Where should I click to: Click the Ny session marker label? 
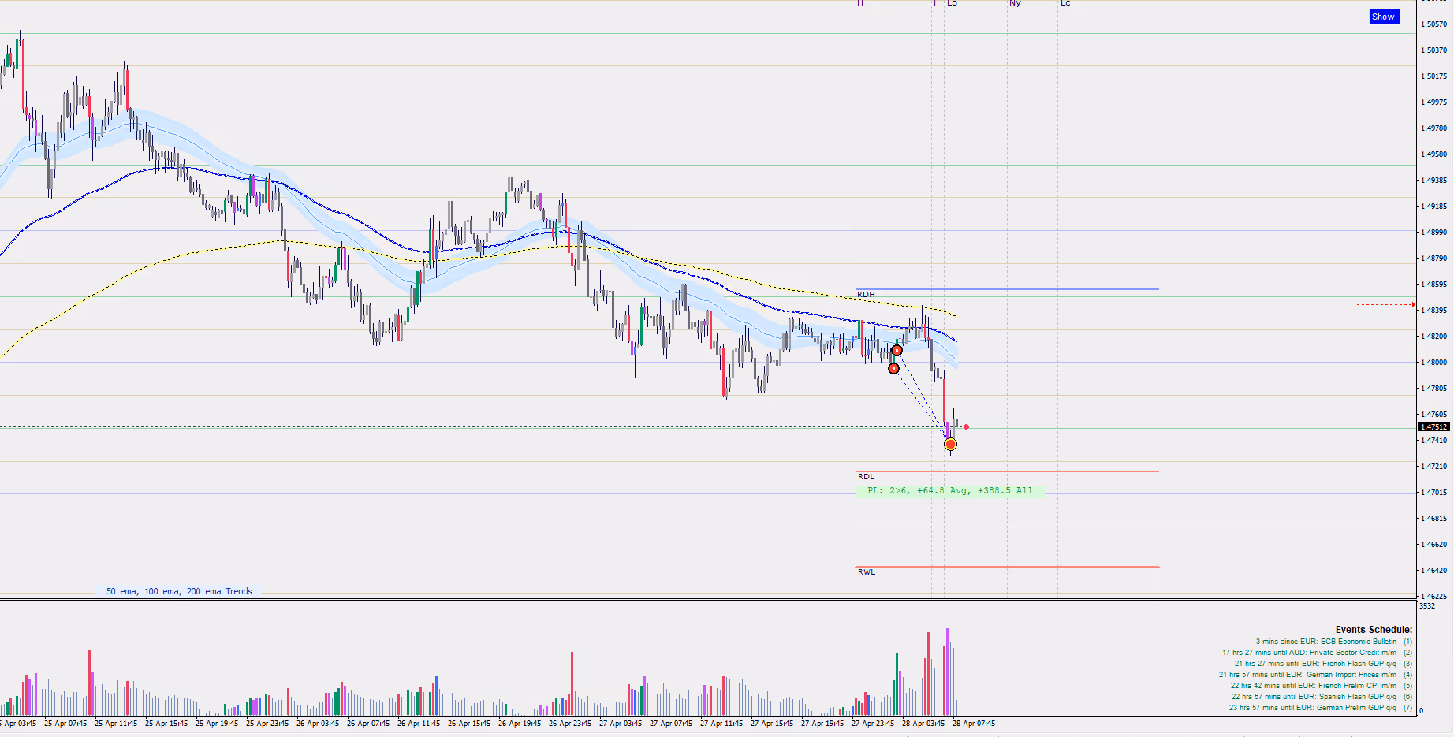click(x=1015, y=4)
